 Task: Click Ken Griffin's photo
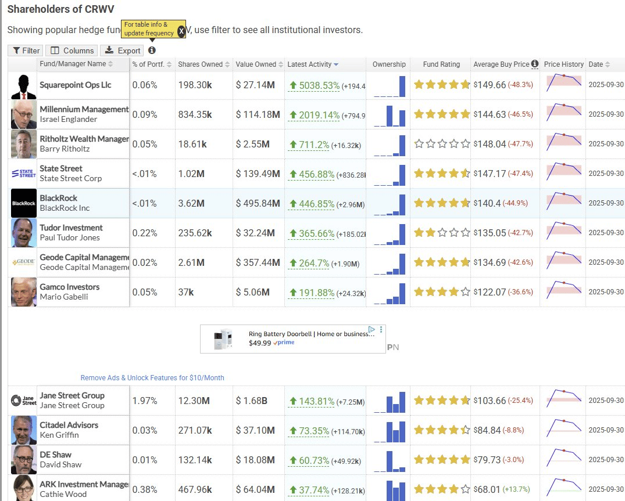pyautogui.click(x=23, y=430)
